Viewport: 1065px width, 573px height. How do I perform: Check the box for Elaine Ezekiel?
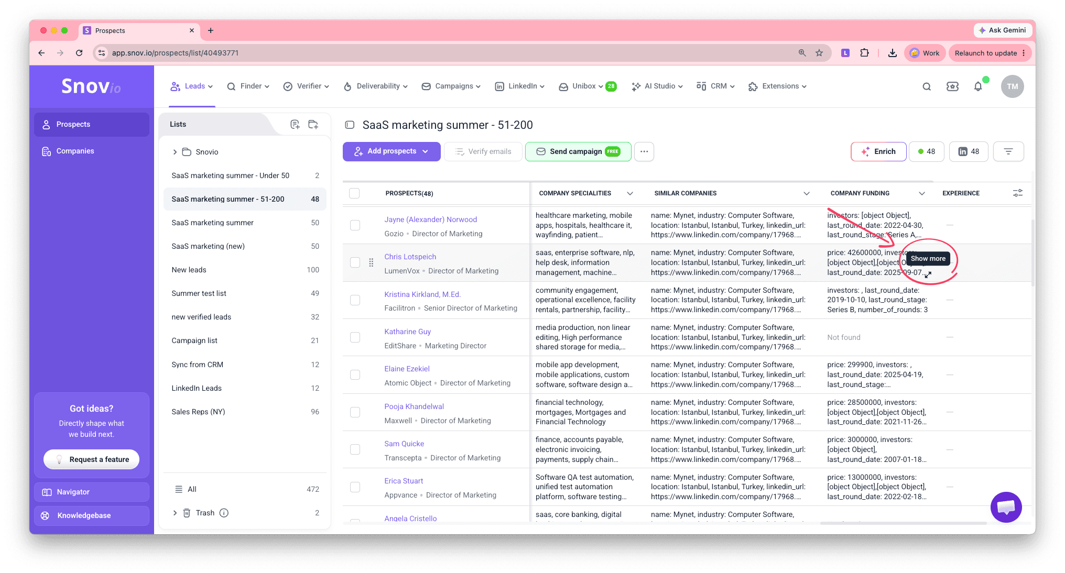click(355, 374)
